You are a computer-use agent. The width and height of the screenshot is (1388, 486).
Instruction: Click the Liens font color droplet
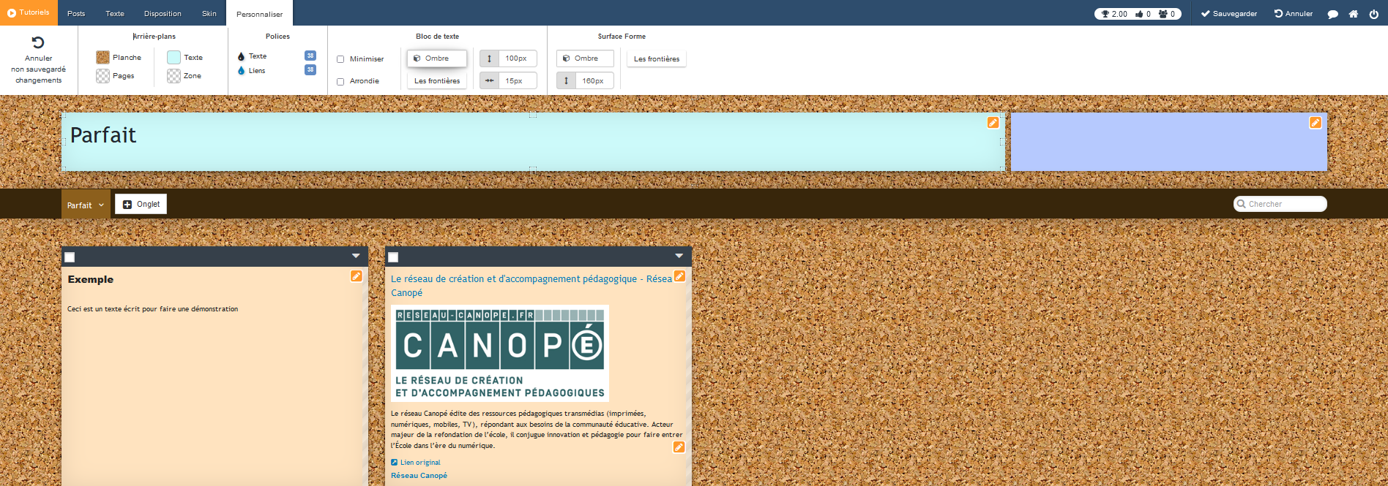[241, 71]
